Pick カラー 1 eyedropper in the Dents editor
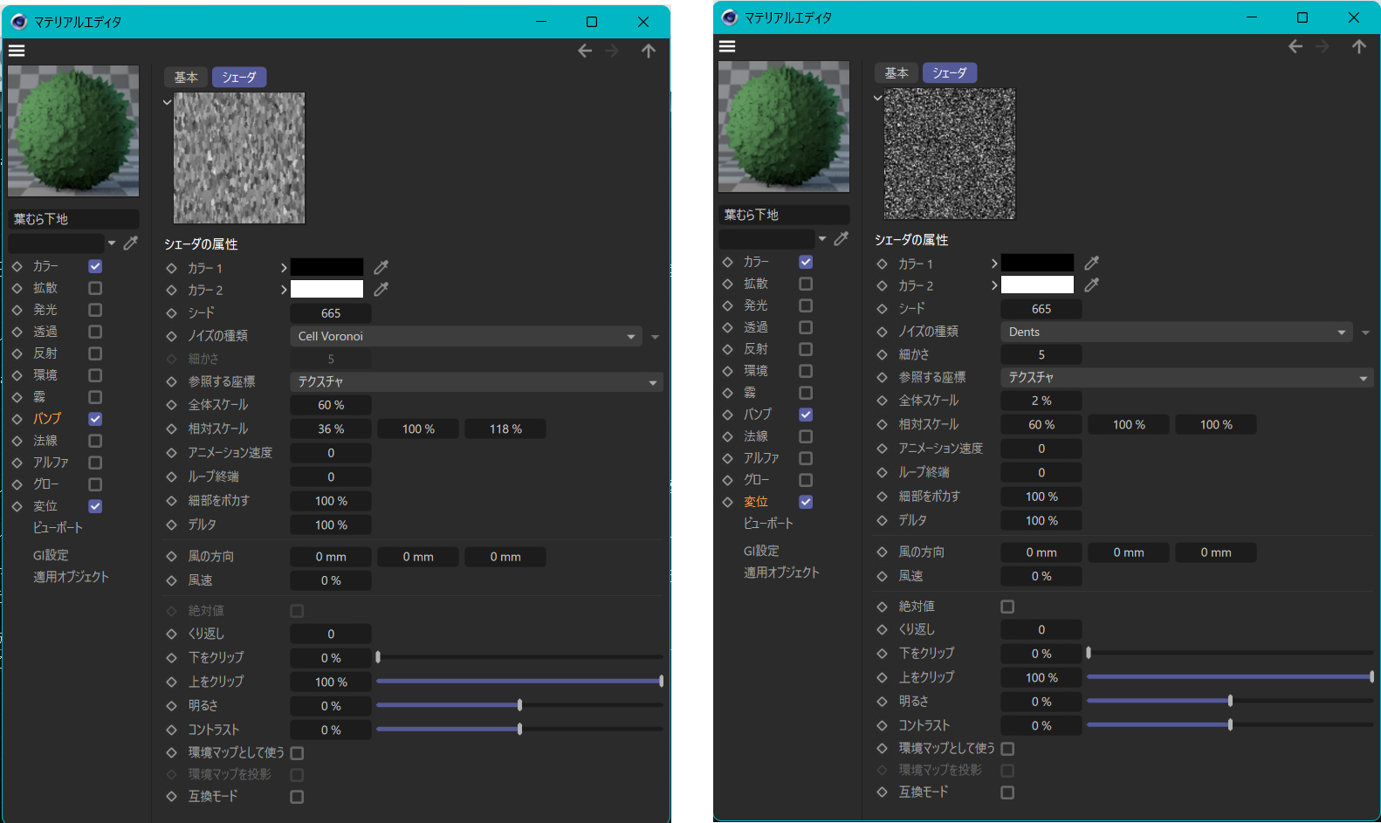Screen dimensions: 1381x823 [1091, 263]
